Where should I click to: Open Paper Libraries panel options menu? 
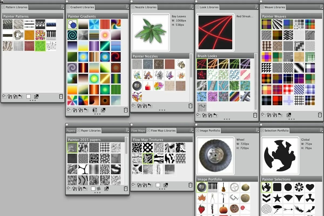pos(127,130)
